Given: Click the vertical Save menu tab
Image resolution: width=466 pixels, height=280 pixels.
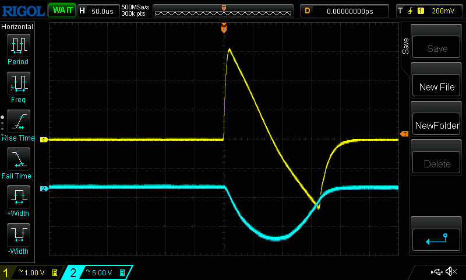Looking at the screenshot, I should (x=406, y=47).
